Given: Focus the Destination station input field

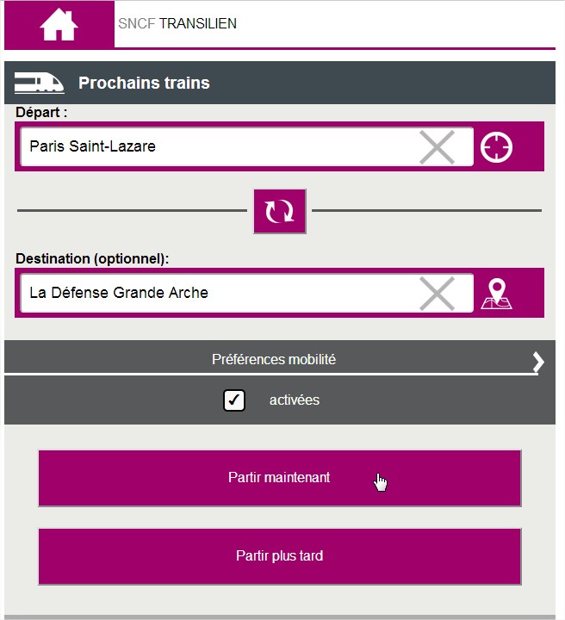Looking at the screenshot, I should pyautogui.click(x=215, y=293).
